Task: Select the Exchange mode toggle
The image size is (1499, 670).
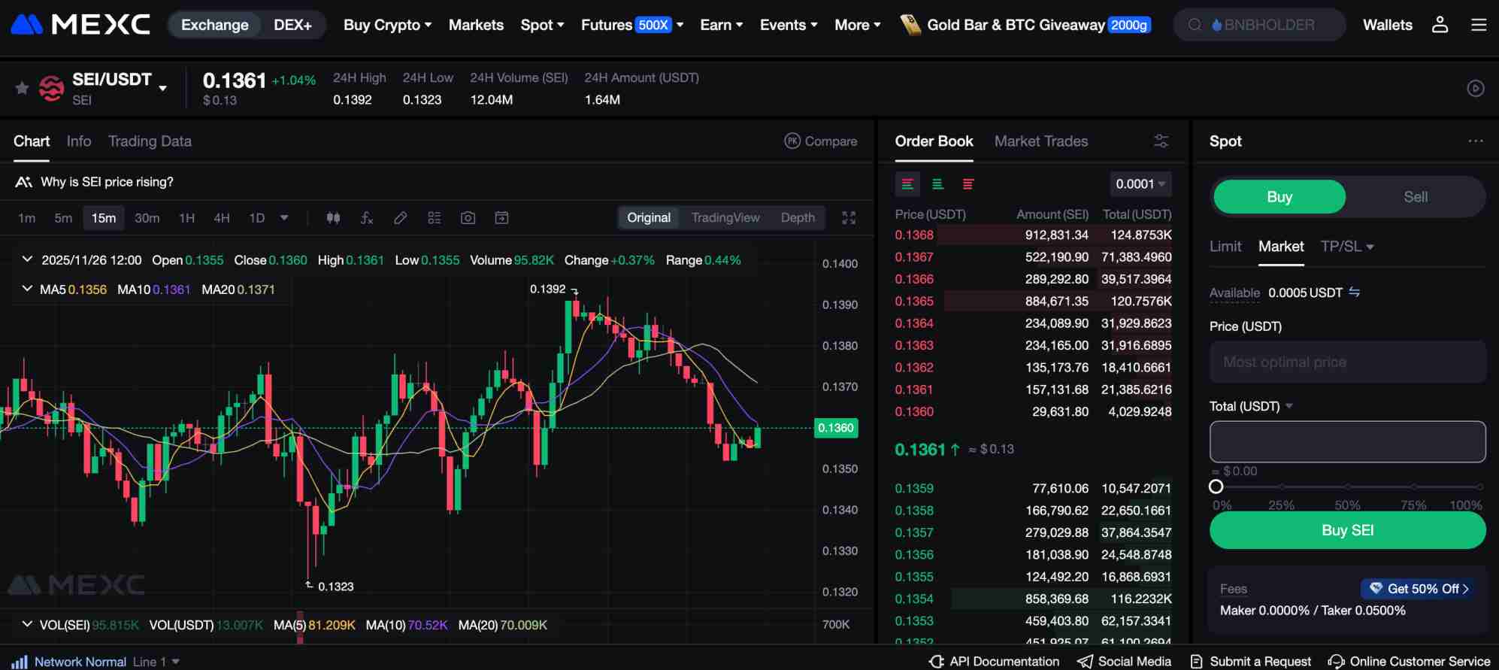Action: pyautogui.click(x=215, y=25)
